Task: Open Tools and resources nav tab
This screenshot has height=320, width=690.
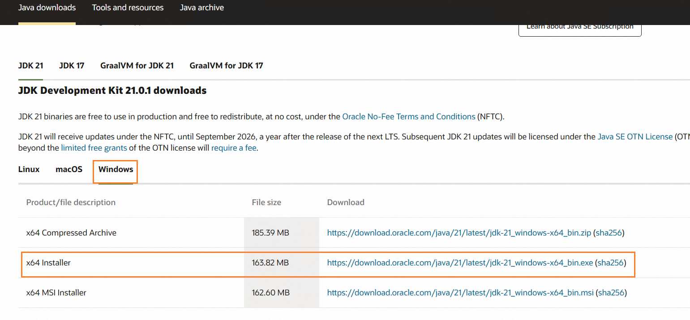Action: (128, 8)
